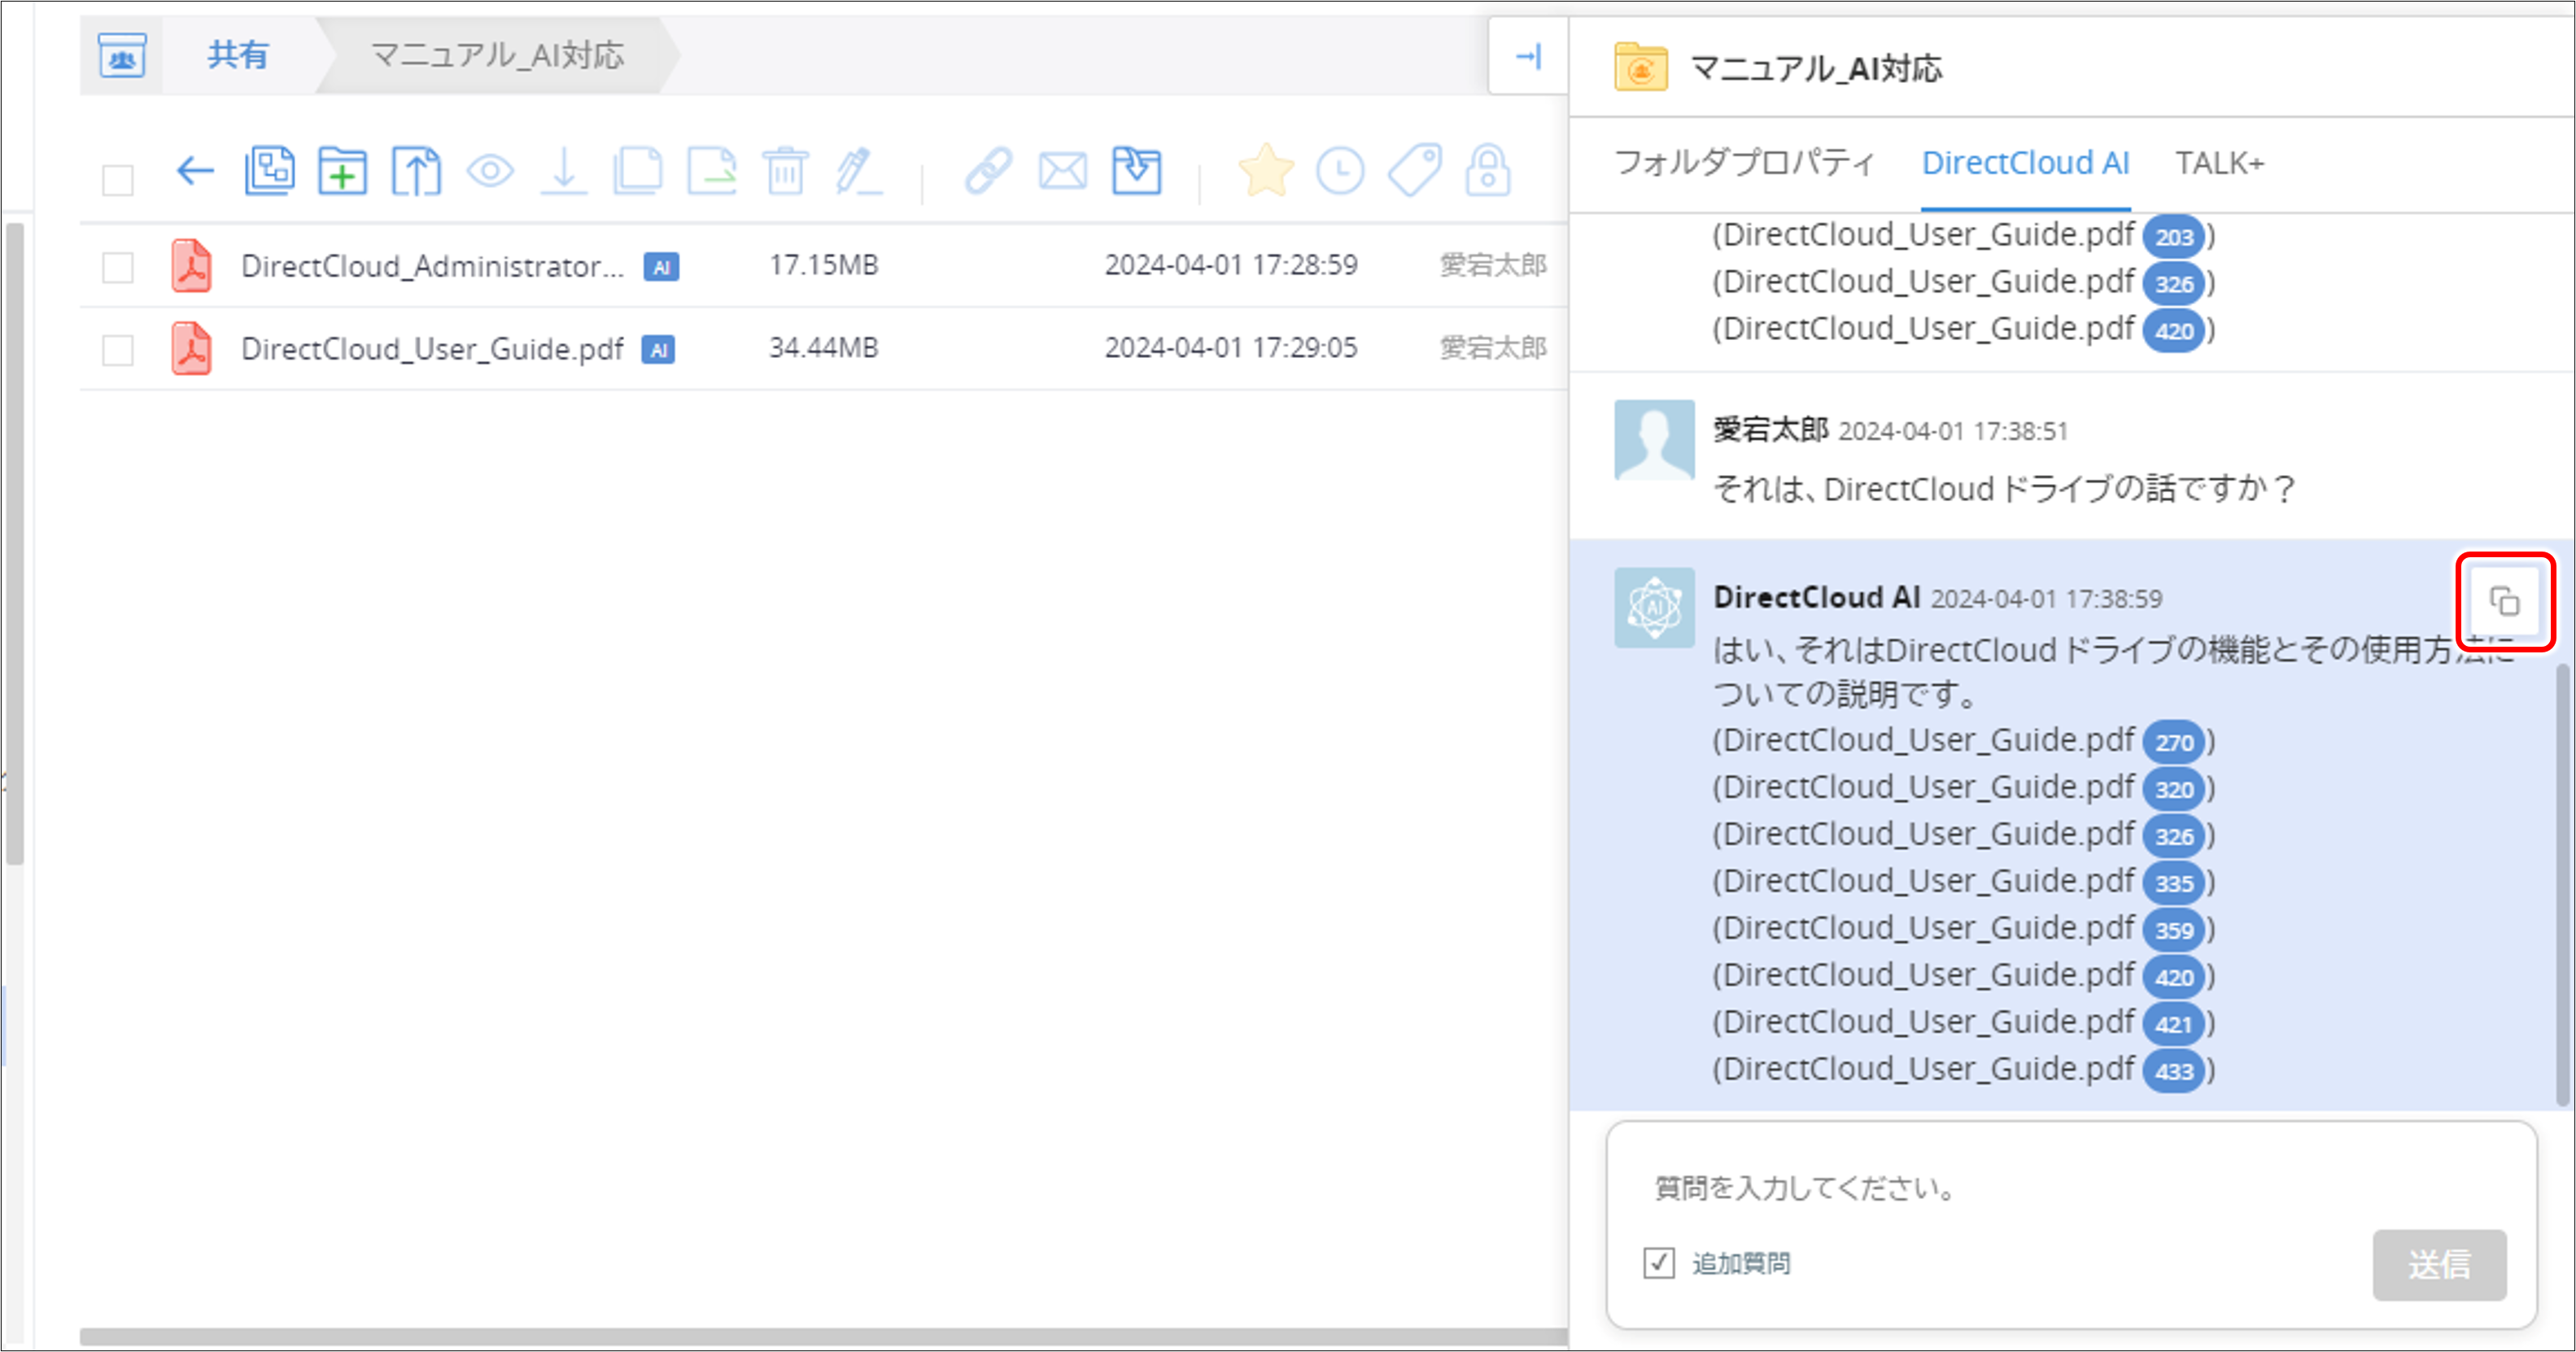Image resolution: width=2576 pixels, height=1352 pixels.
Task: Toggle the select-all checkbox above the file list
Action: coord(117,181)
